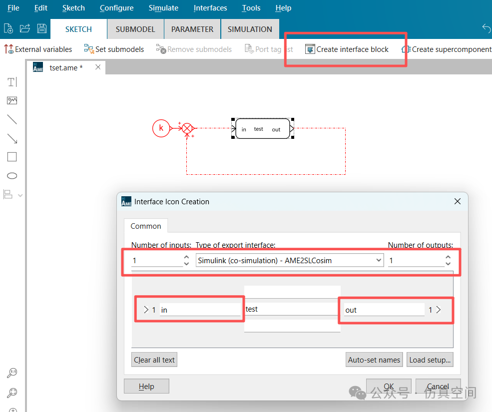Pick the plain Line drawing tool
Viewport: 492px width, 412px height.
point(12,120)
